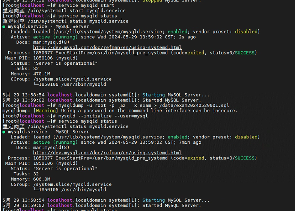Open the using-systemd.html link in the '2s ago' status output
Screen dimensions: 295x211
point(107,47)
